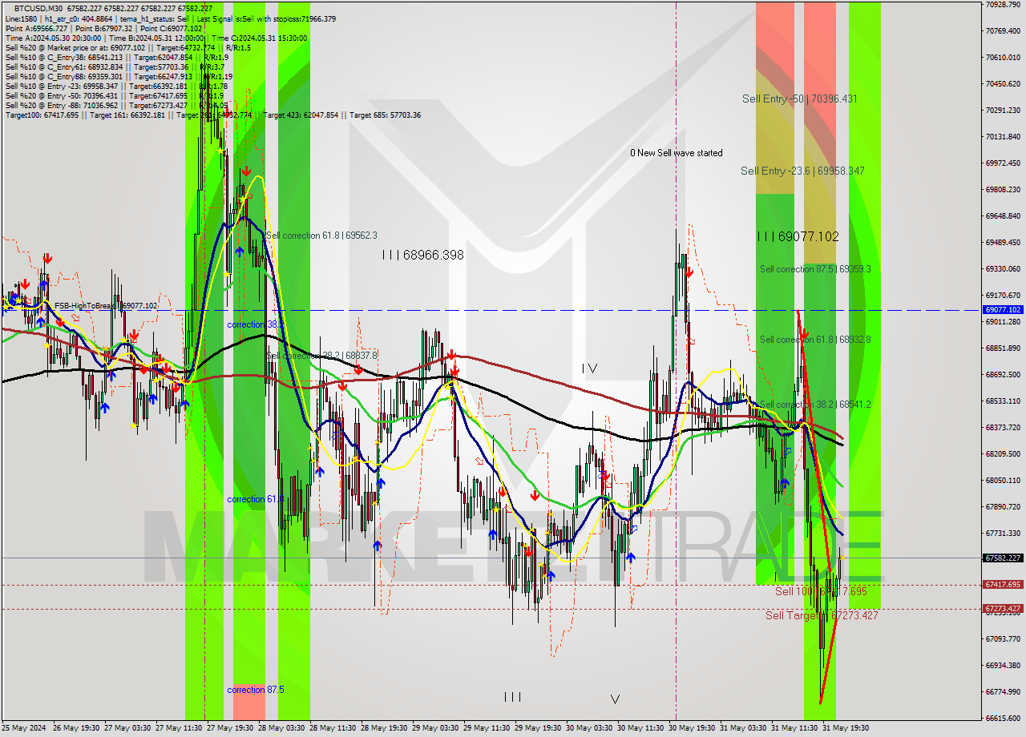
Task: Click the black 67582.227 current price tag
Action: point(1003,558)
